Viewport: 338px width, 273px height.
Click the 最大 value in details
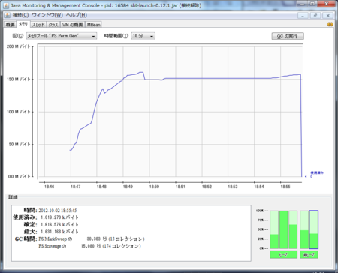click(59, 232)
